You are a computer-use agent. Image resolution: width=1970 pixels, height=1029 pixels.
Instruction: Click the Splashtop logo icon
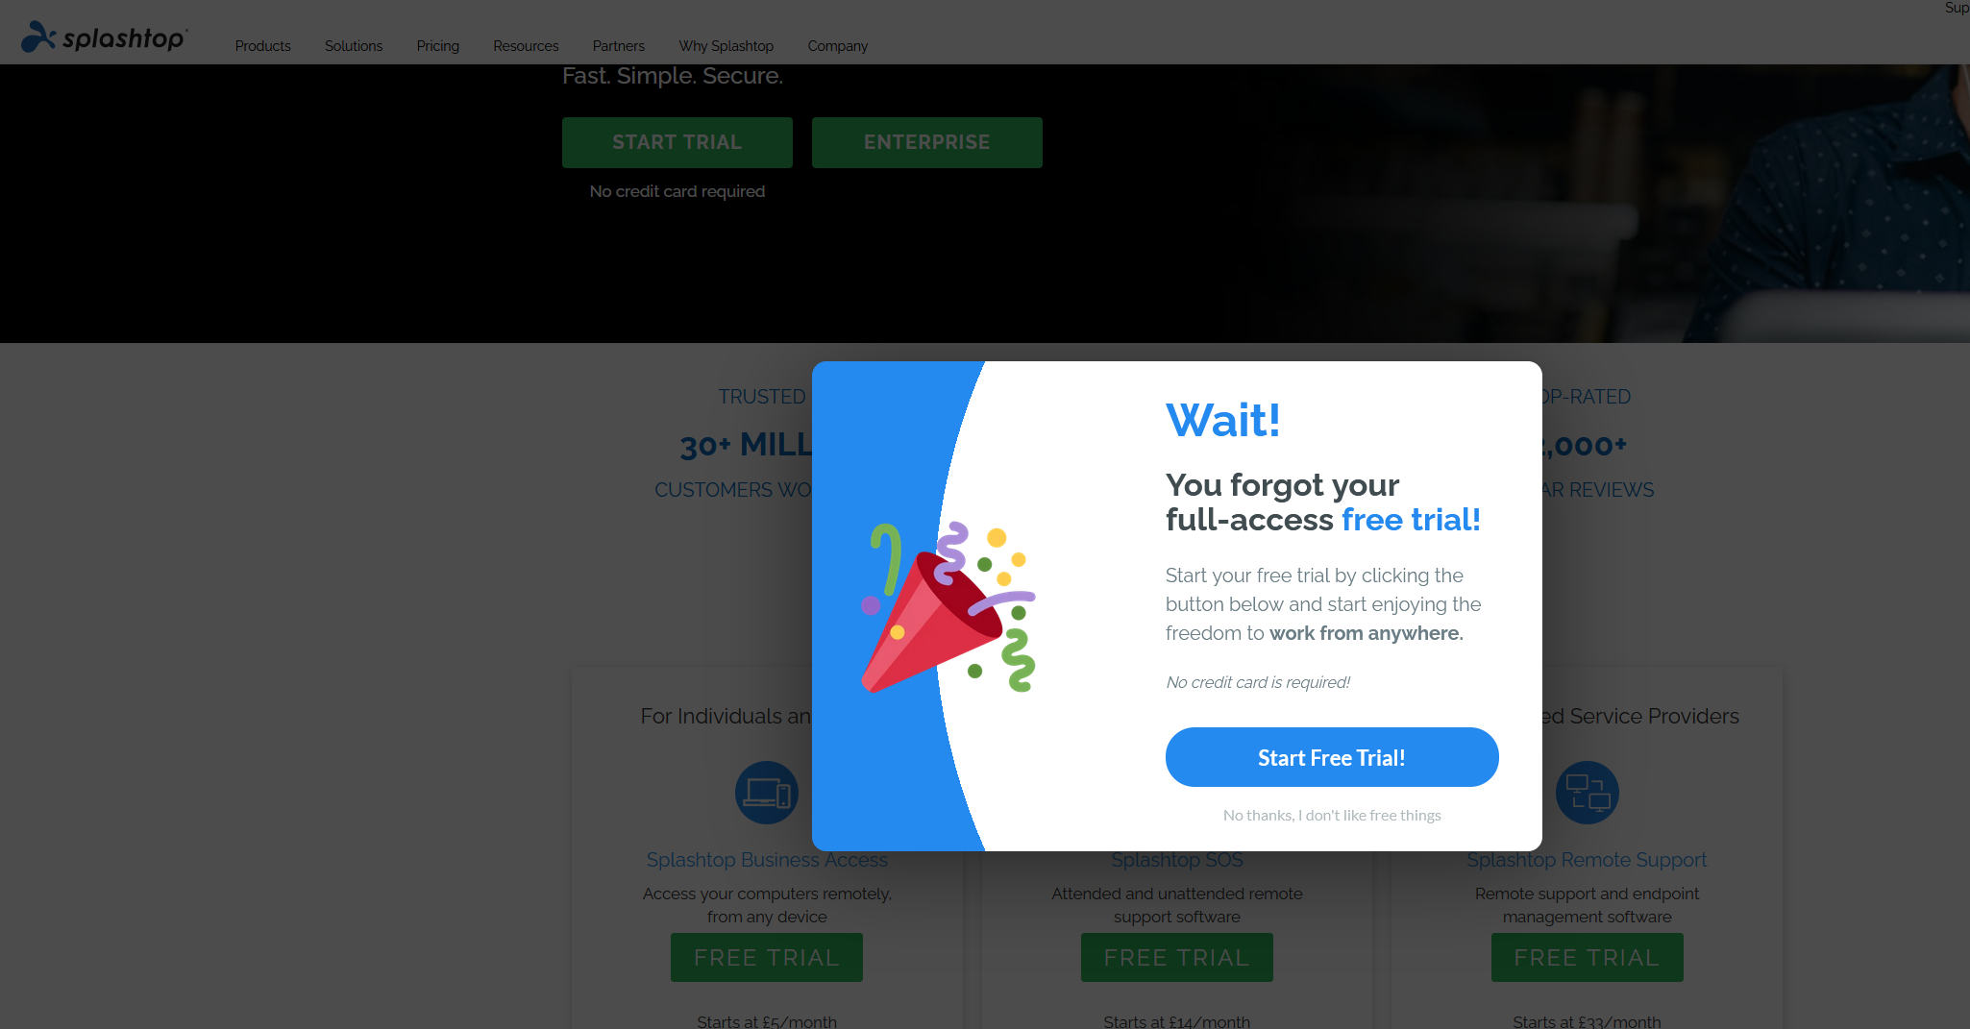(38, 37)
